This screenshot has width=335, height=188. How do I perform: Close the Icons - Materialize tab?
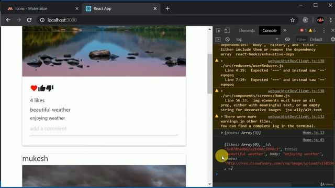(77, 8)
